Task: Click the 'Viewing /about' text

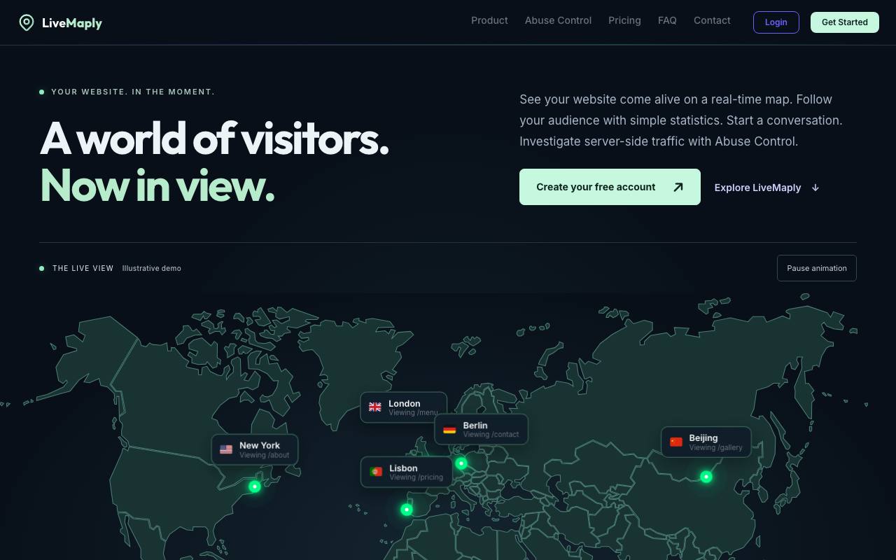Action: coord(264,455)
